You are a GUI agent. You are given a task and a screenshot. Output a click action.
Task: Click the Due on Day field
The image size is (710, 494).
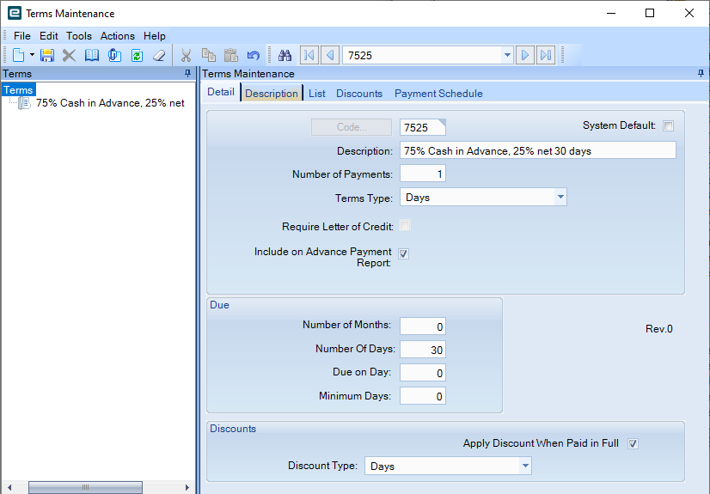coord(423,373)
